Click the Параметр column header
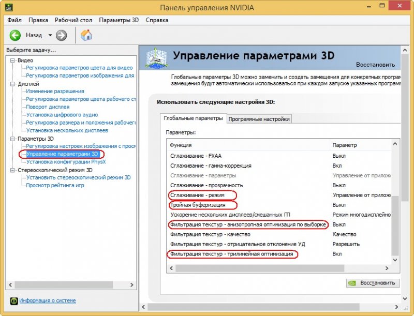This screenshot has width=414, height=316. coord(360,145)
